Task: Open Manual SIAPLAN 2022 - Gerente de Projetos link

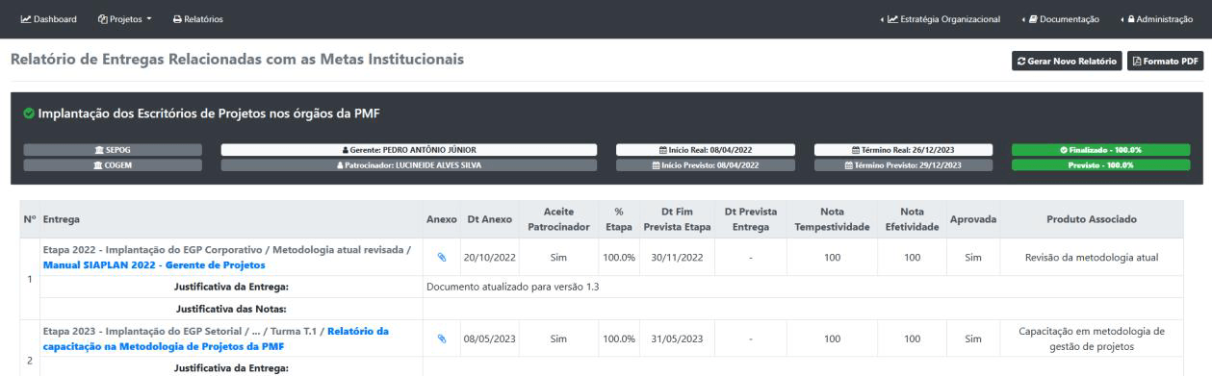Action: click(x=154, y=264)
